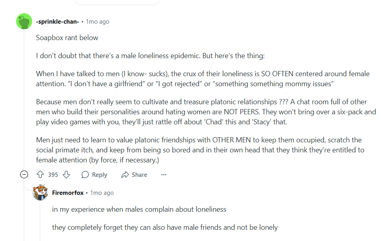Visit the -sprinkle-chan- username profile
This screenshot has width=389, height=241.
click(57, 22)
